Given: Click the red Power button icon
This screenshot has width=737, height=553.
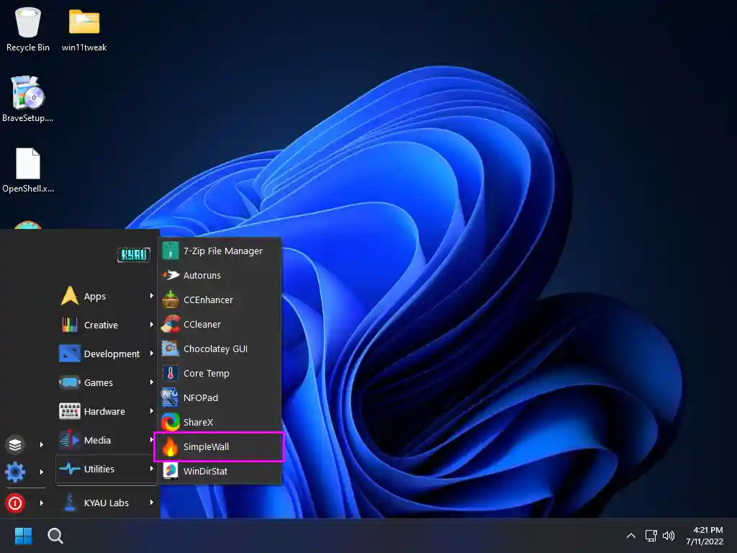Looking at the screenshot, I should pyautogui.click(x=15, y=503).
